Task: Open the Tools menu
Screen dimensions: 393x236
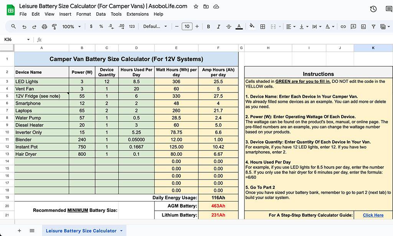Action: point(116,14)
